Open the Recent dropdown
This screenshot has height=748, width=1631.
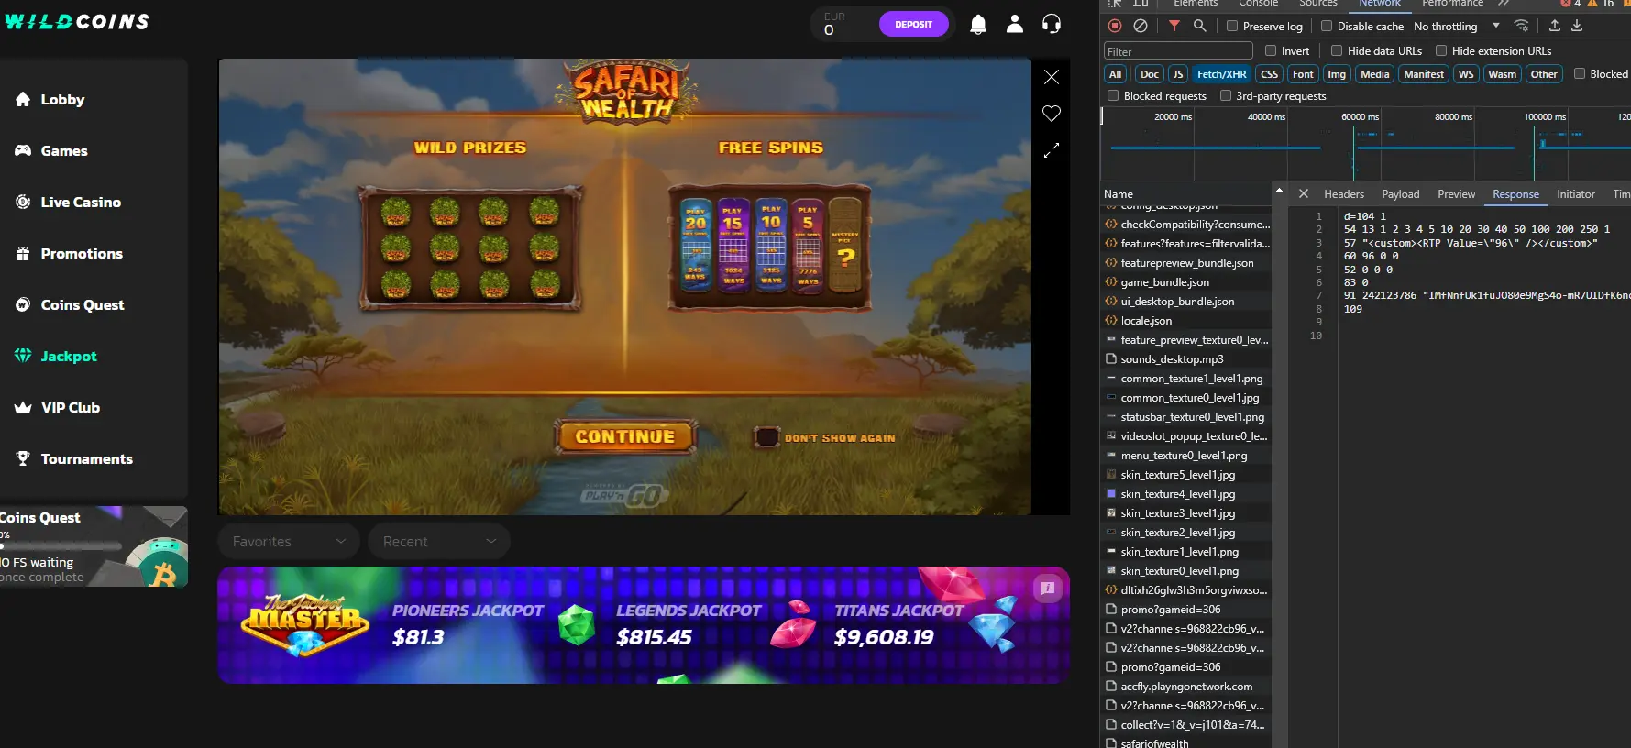click(x=439, y=541)
